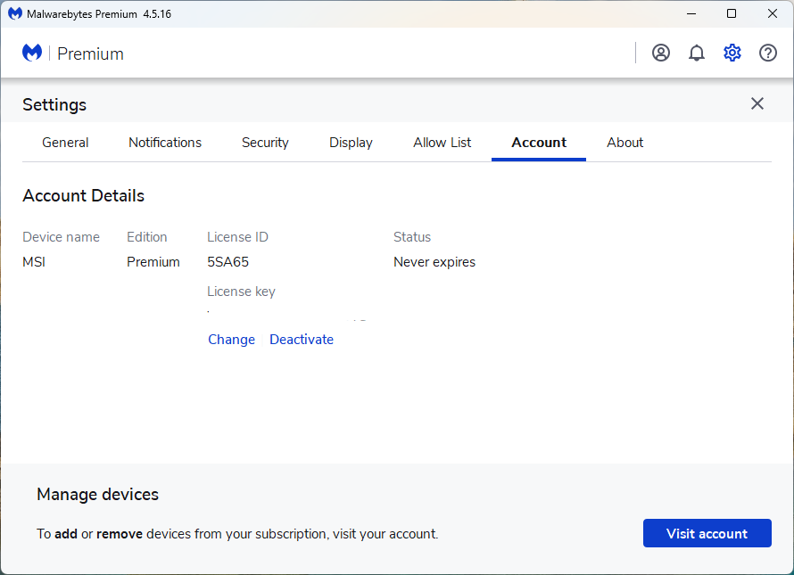The width and height of the screenshot is (794, 575).
Task: Close the Settings panel with X
Action: click(757, 103)
